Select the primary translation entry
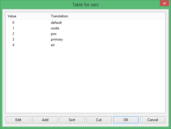Screen dimensions: 171x129 click(57, 39)
